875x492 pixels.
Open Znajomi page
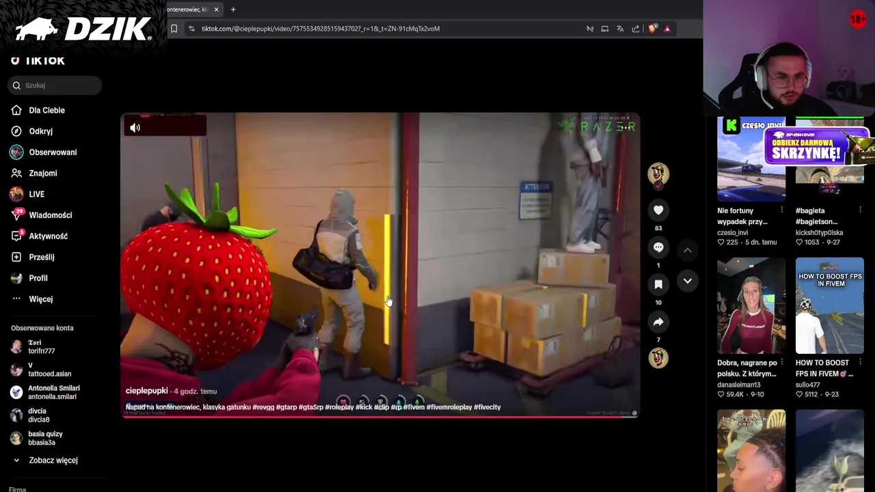point(42,174)
